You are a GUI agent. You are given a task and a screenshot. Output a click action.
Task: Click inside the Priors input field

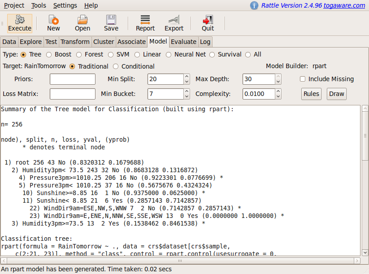72,79
